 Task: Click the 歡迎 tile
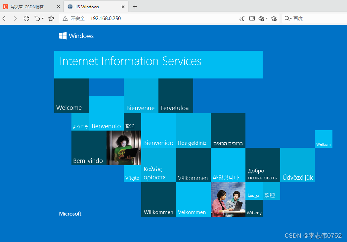(x=132, y=122)
